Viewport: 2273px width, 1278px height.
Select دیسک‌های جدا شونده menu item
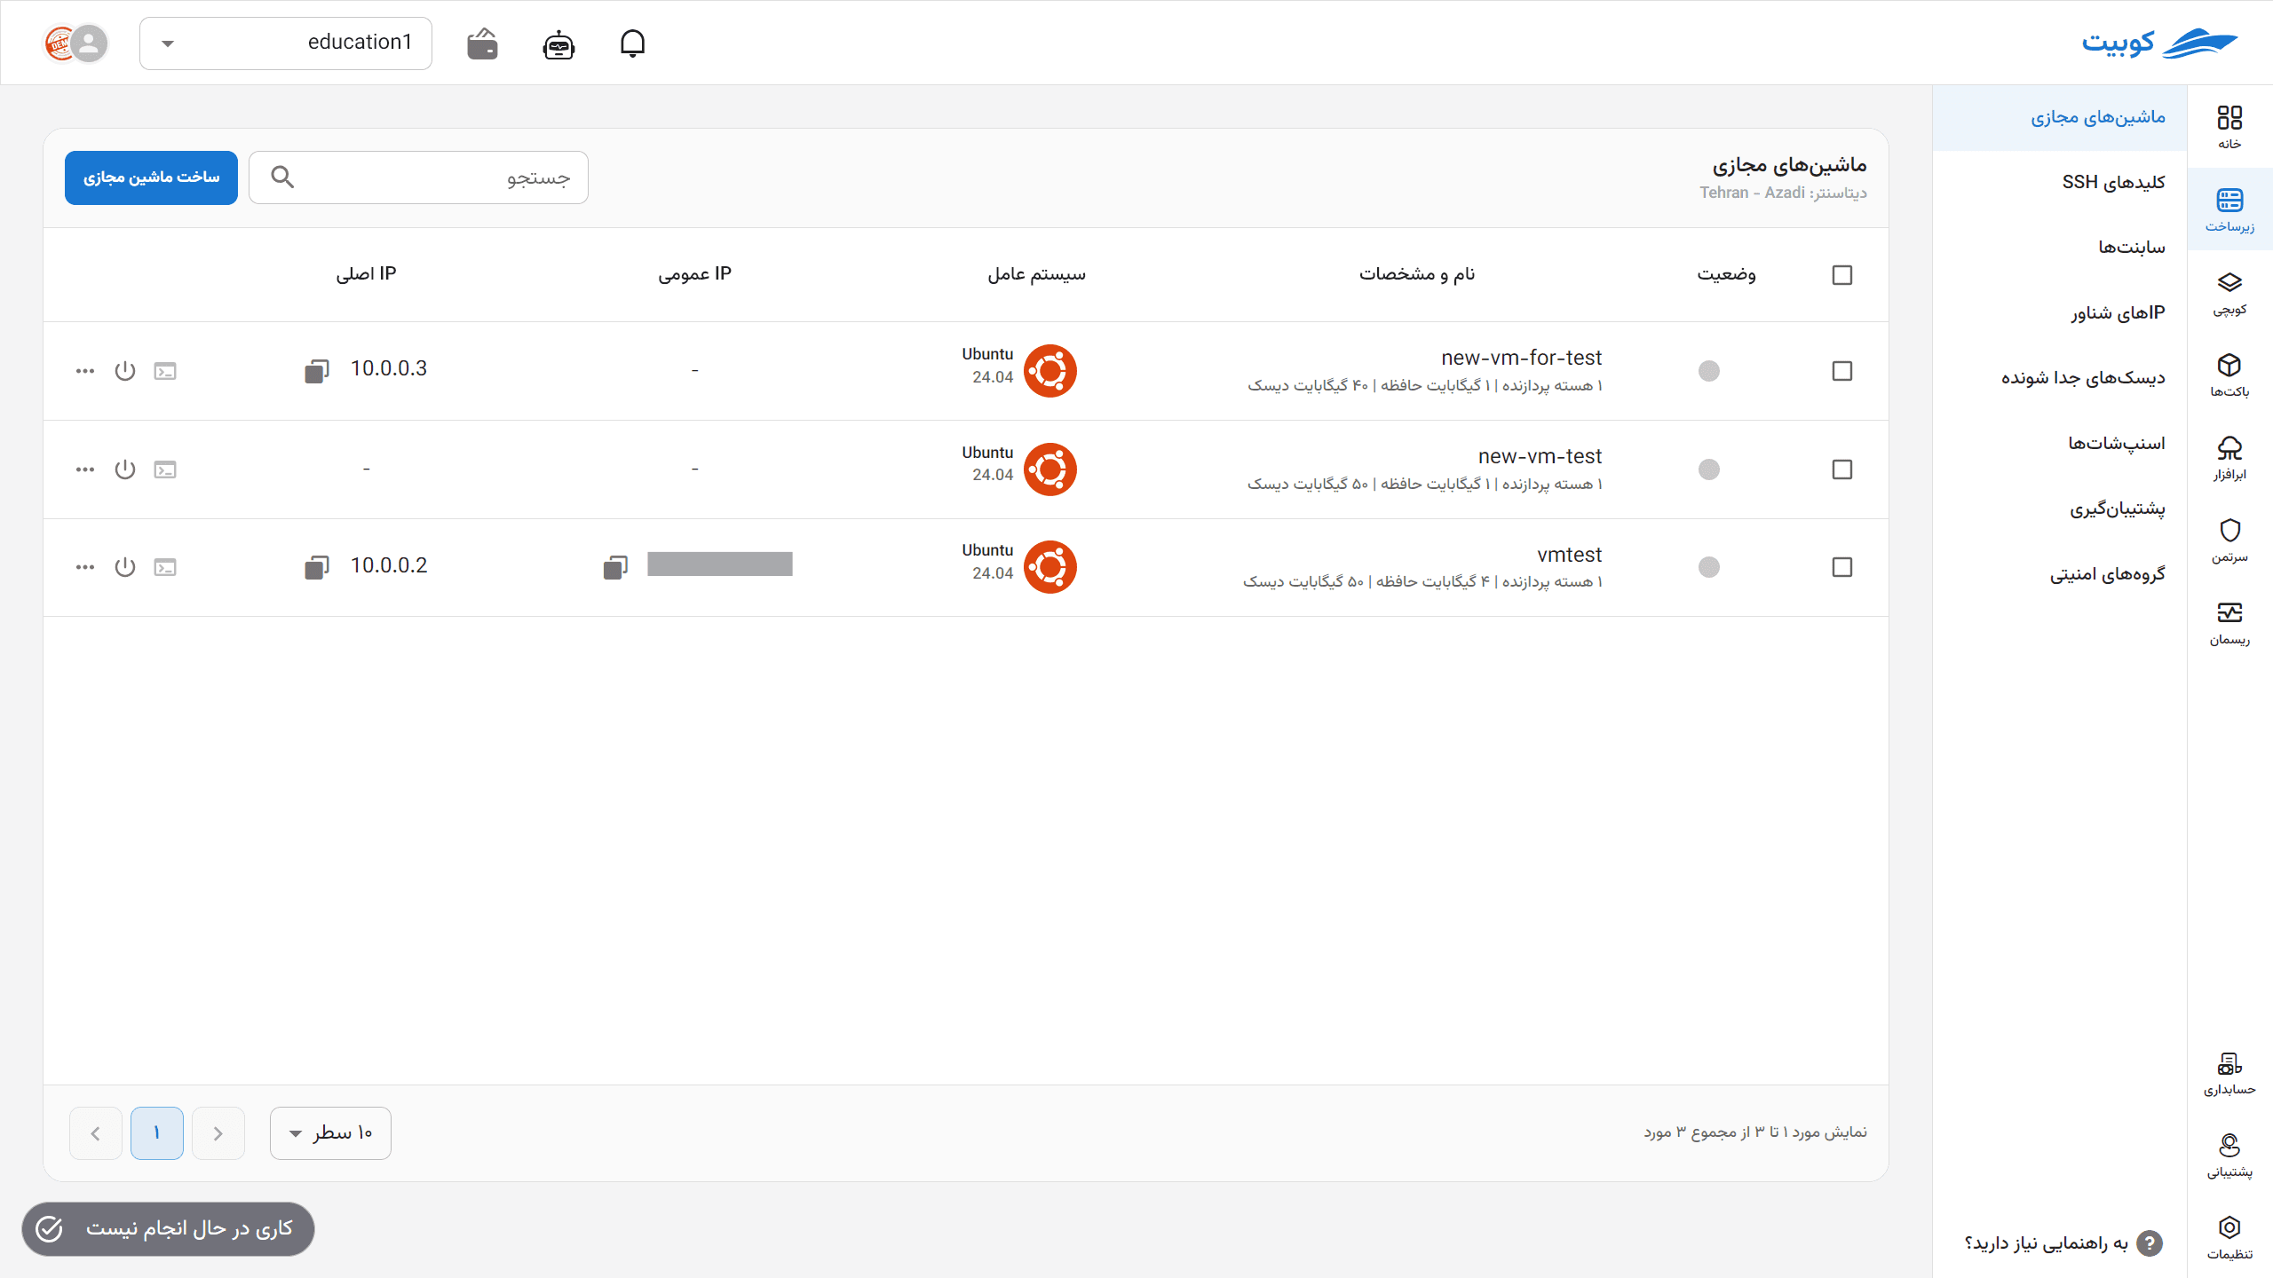coord(2060,378)
